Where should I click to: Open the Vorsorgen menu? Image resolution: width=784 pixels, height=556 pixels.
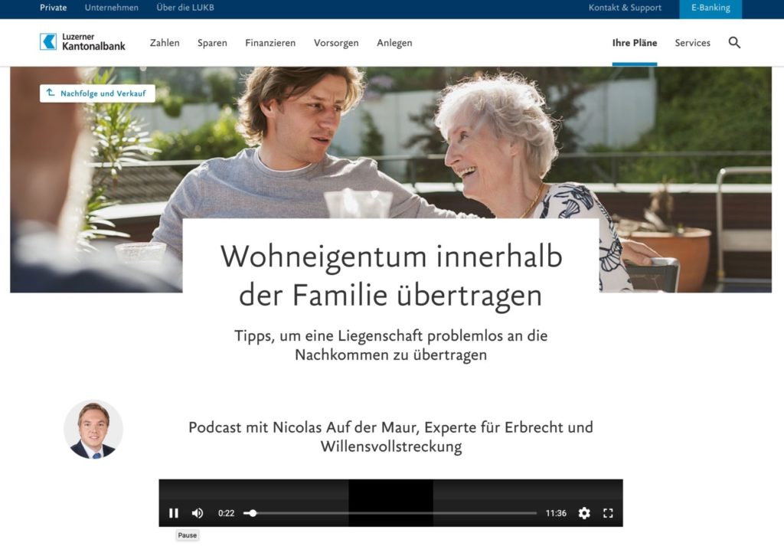tap(336, 43)
